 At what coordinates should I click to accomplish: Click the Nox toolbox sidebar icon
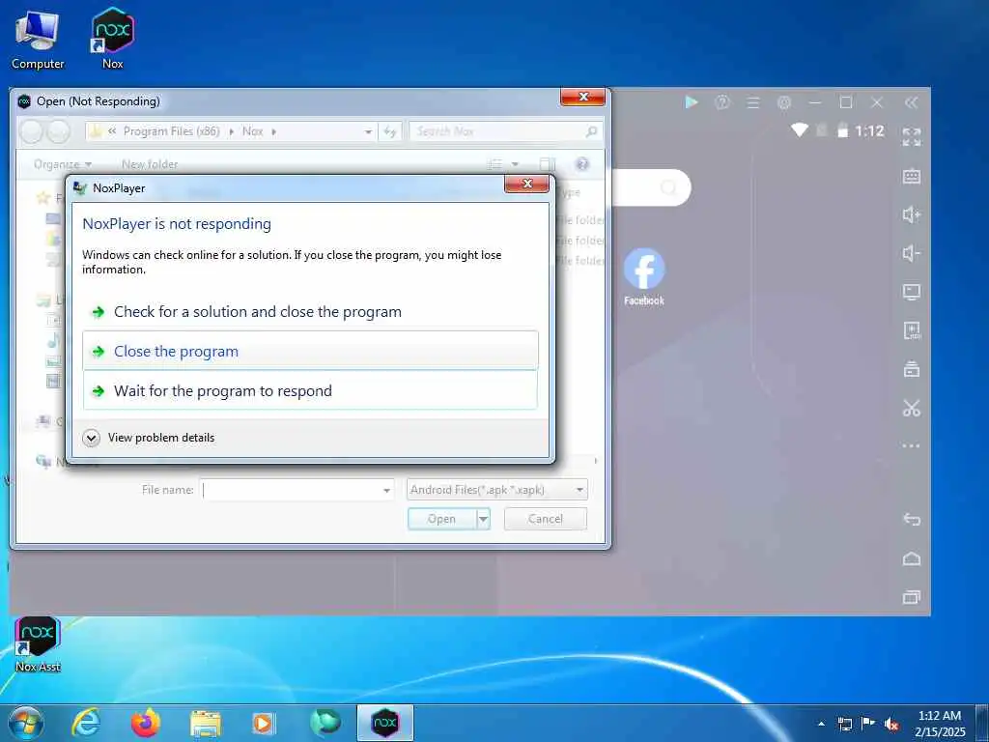click(x=912, y=369)
